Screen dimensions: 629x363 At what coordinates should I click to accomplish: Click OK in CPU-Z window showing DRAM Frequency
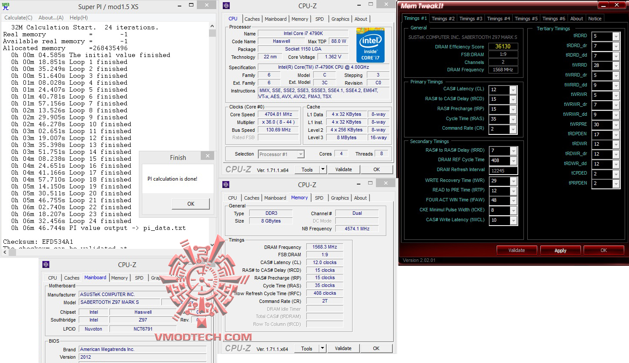pyautogui.click(x=376, y=349)
